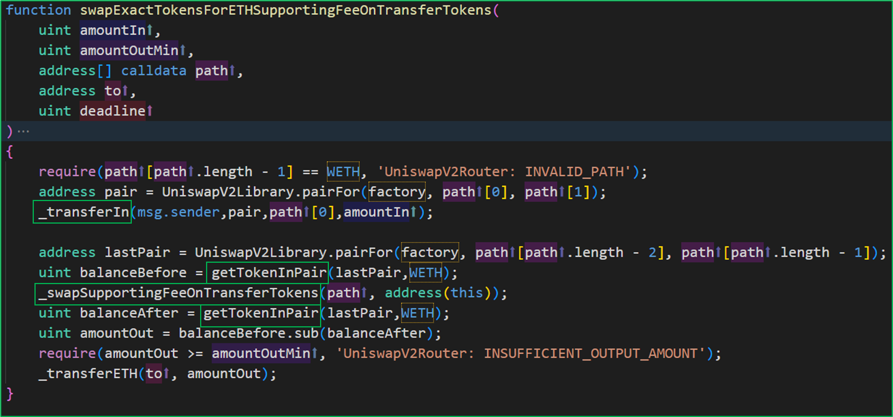Click WETH on the balanceBefore line
This screenshot has width=893, height=417.
(426, 273)
